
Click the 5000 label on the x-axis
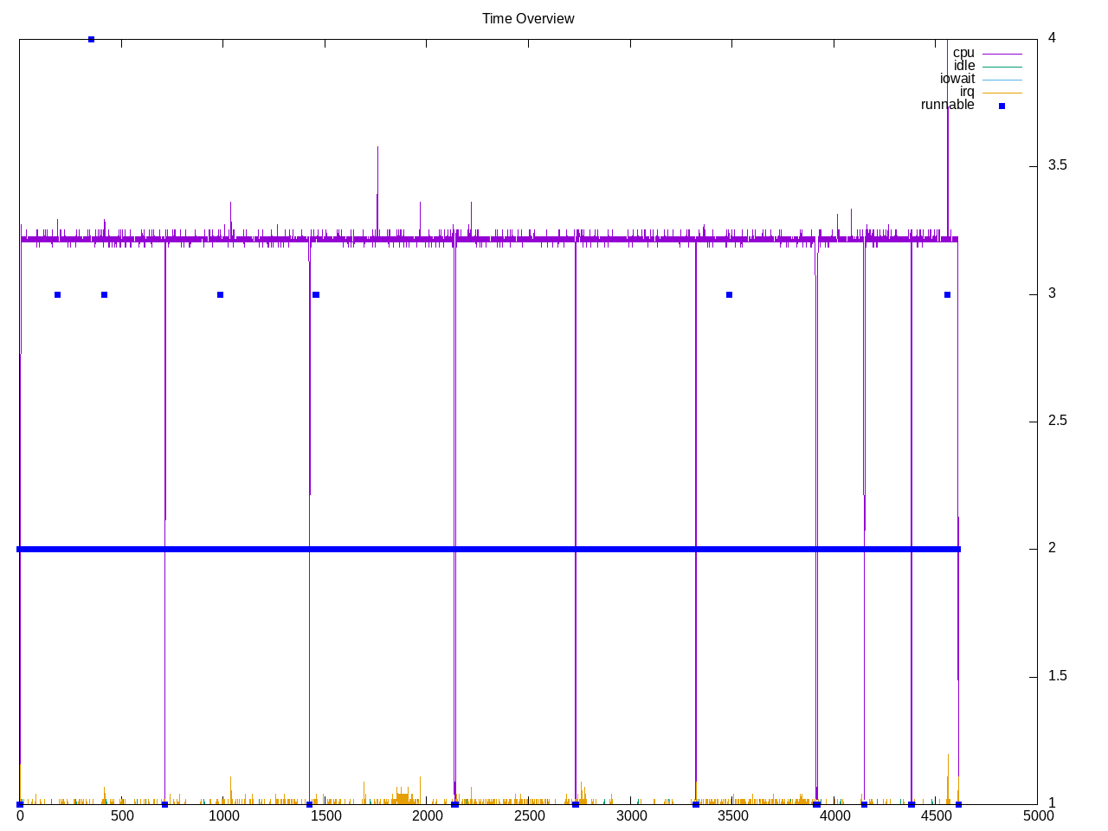click(1037, 815)
